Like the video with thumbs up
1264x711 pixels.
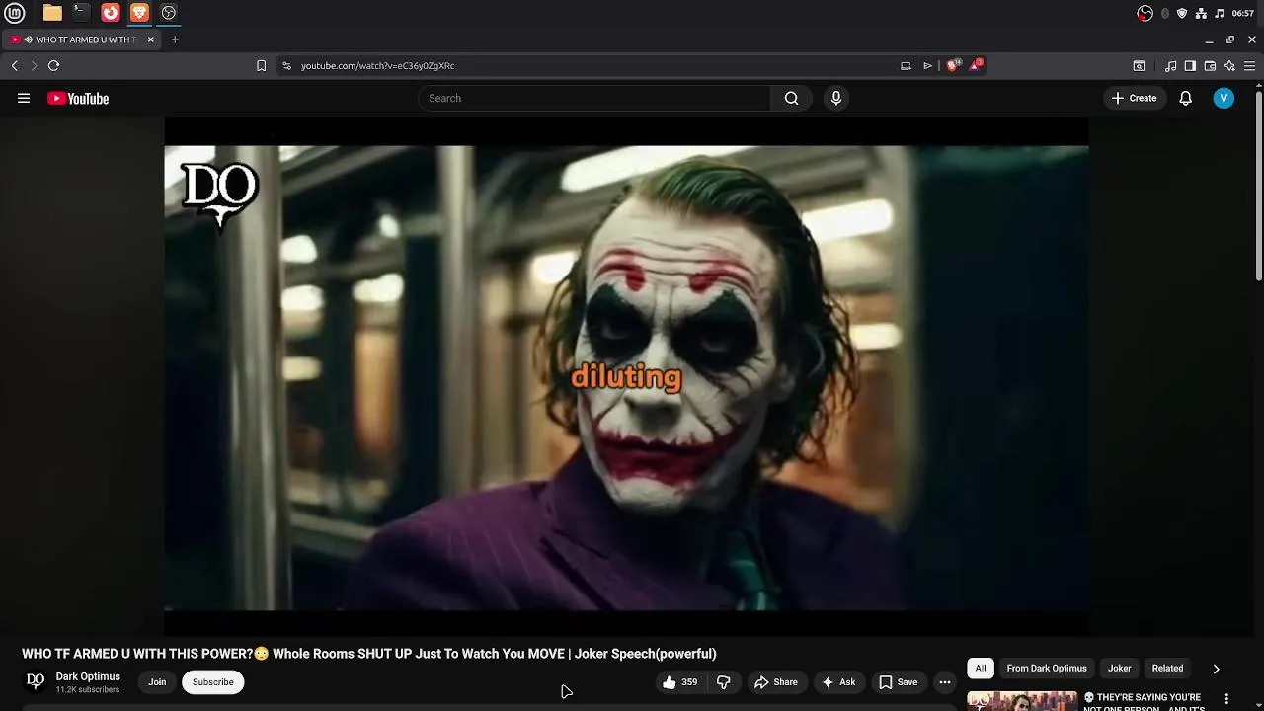click(x=680, y=682)
